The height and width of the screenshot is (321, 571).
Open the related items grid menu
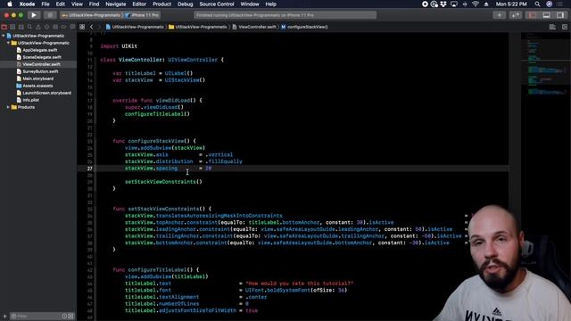point(82,27)
